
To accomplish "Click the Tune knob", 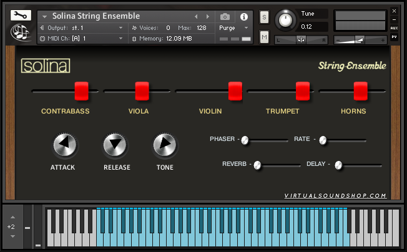I will [286, 20].
